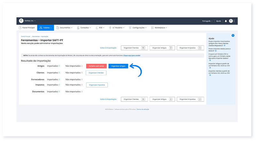
Task: Click the blue Organizar Artigos button
Action: tap(118, 66)
